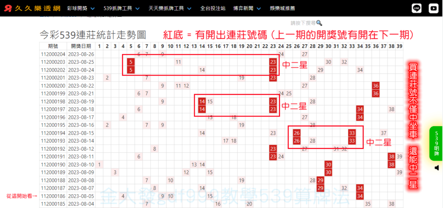Click number 39 in the table header row

point(399,46)
